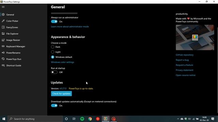Screen dimensions: 218x122
Task: Click the PowerRename sidebar icon
Action: (3, 53)
